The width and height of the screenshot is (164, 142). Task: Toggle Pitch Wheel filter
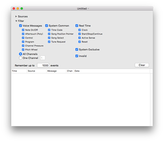23,50
